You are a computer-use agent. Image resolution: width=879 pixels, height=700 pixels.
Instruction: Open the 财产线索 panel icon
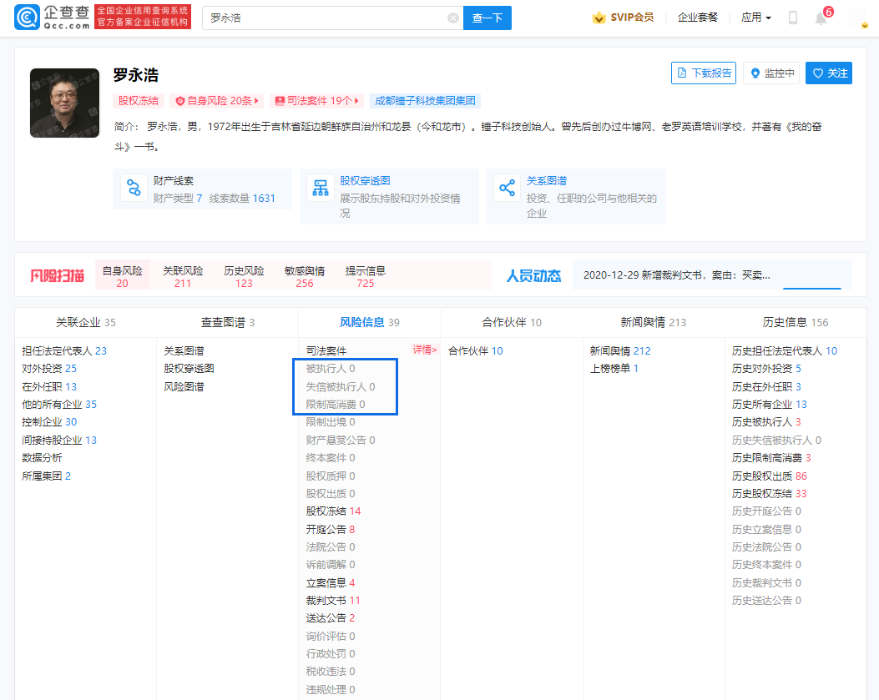tap(134, 189)
